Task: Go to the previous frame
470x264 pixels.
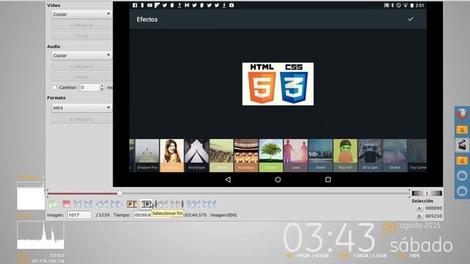Action: [x=77, y=204]
